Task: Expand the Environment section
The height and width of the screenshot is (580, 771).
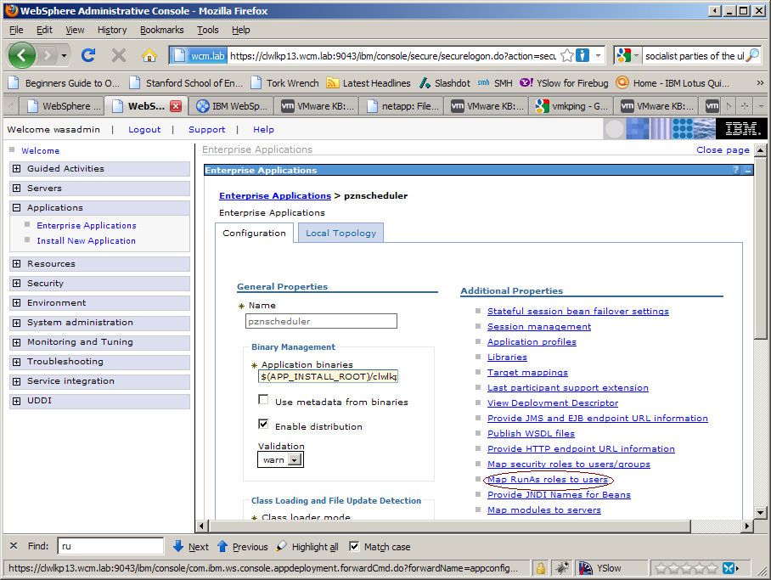Action: click(17, 303)
